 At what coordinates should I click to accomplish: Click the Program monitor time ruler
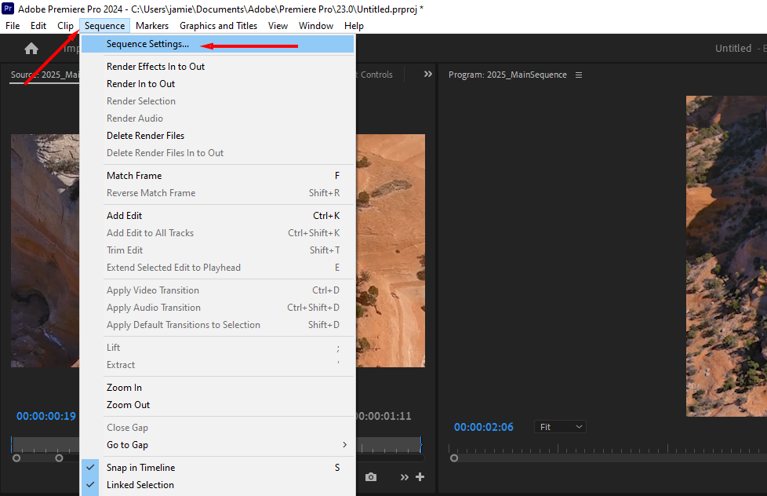click(x=608, y=448)
